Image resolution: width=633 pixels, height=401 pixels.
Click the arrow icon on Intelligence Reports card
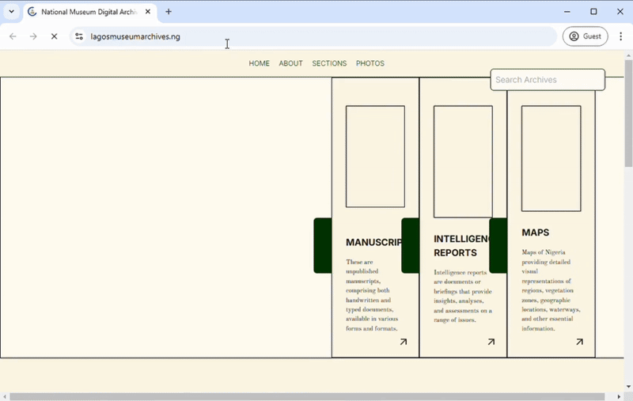tap(491, 342)
